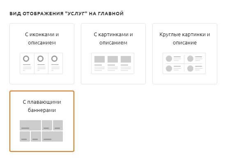Screen dimensions: 225x163
Task: Select the "С плавающими баннерами" card
Action: 42,121
